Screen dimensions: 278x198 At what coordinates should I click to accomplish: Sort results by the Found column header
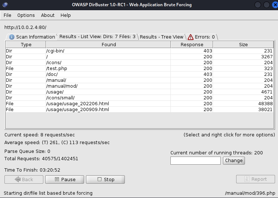(x=108, y=45)
